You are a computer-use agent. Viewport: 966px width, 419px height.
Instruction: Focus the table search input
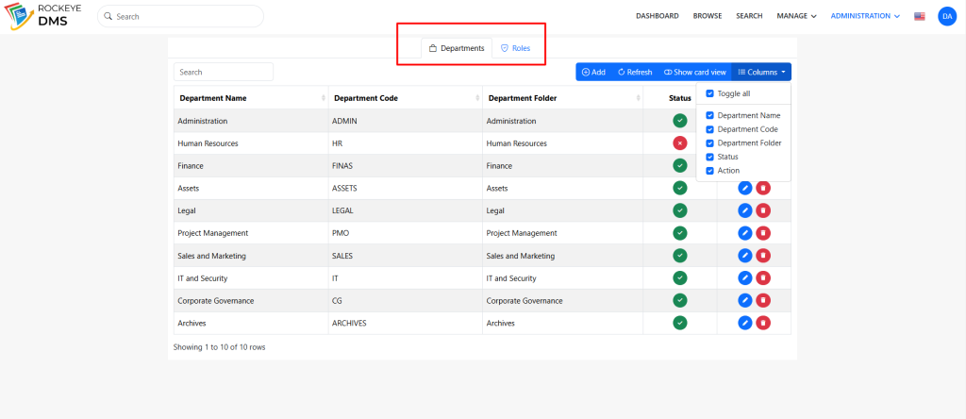[x=223, y=72]
